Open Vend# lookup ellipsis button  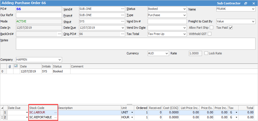click(122, 9)
